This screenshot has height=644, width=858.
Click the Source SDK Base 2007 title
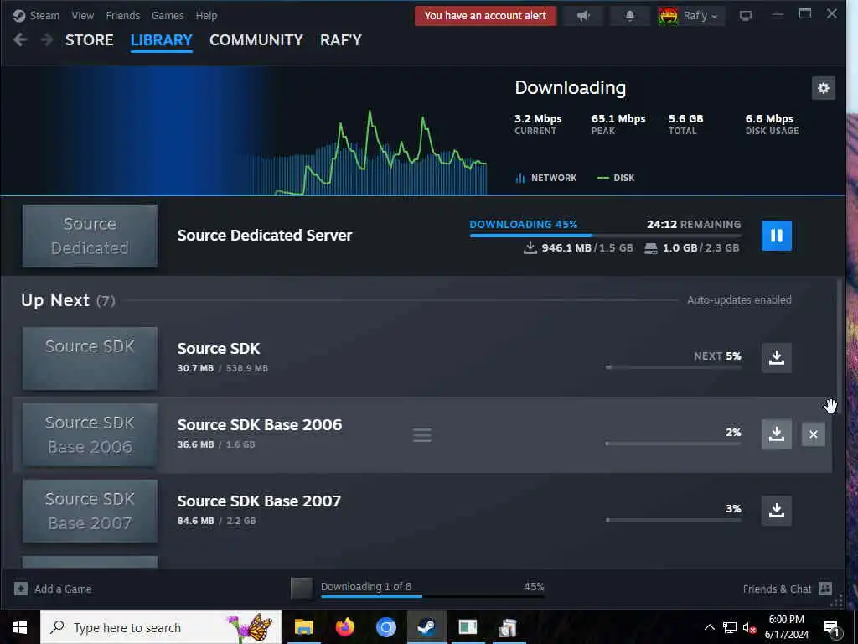click(x=260, y=501)
